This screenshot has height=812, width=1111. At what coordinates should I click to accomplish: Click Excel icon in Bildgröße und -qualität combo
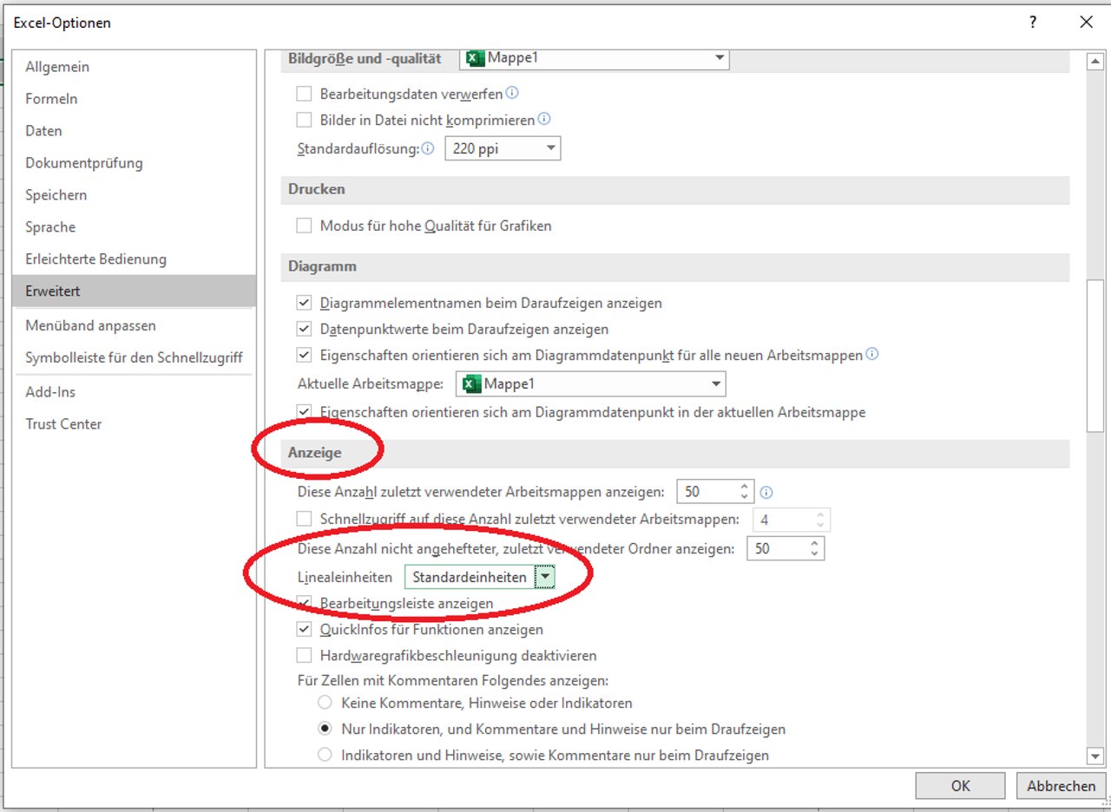pos(476,58)
